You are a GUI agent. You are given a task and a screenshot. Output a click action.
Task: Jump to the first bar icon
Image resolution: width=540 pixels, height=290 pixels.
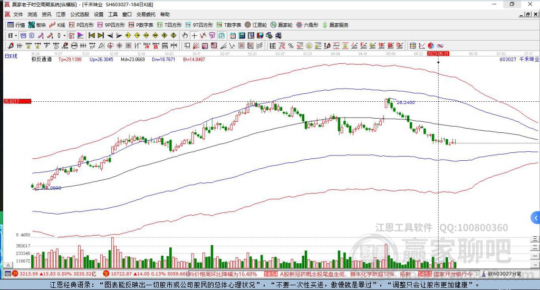coord(92,35)
